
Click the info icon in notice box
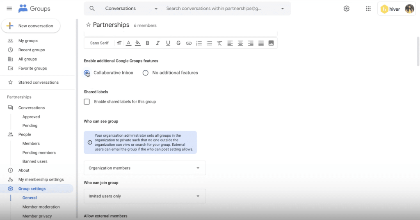[x=90, y=142]
